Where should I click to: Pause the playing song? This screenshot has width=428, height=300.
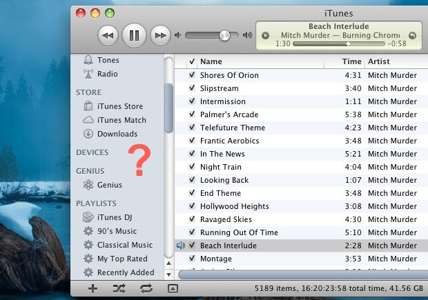point(134,35)
